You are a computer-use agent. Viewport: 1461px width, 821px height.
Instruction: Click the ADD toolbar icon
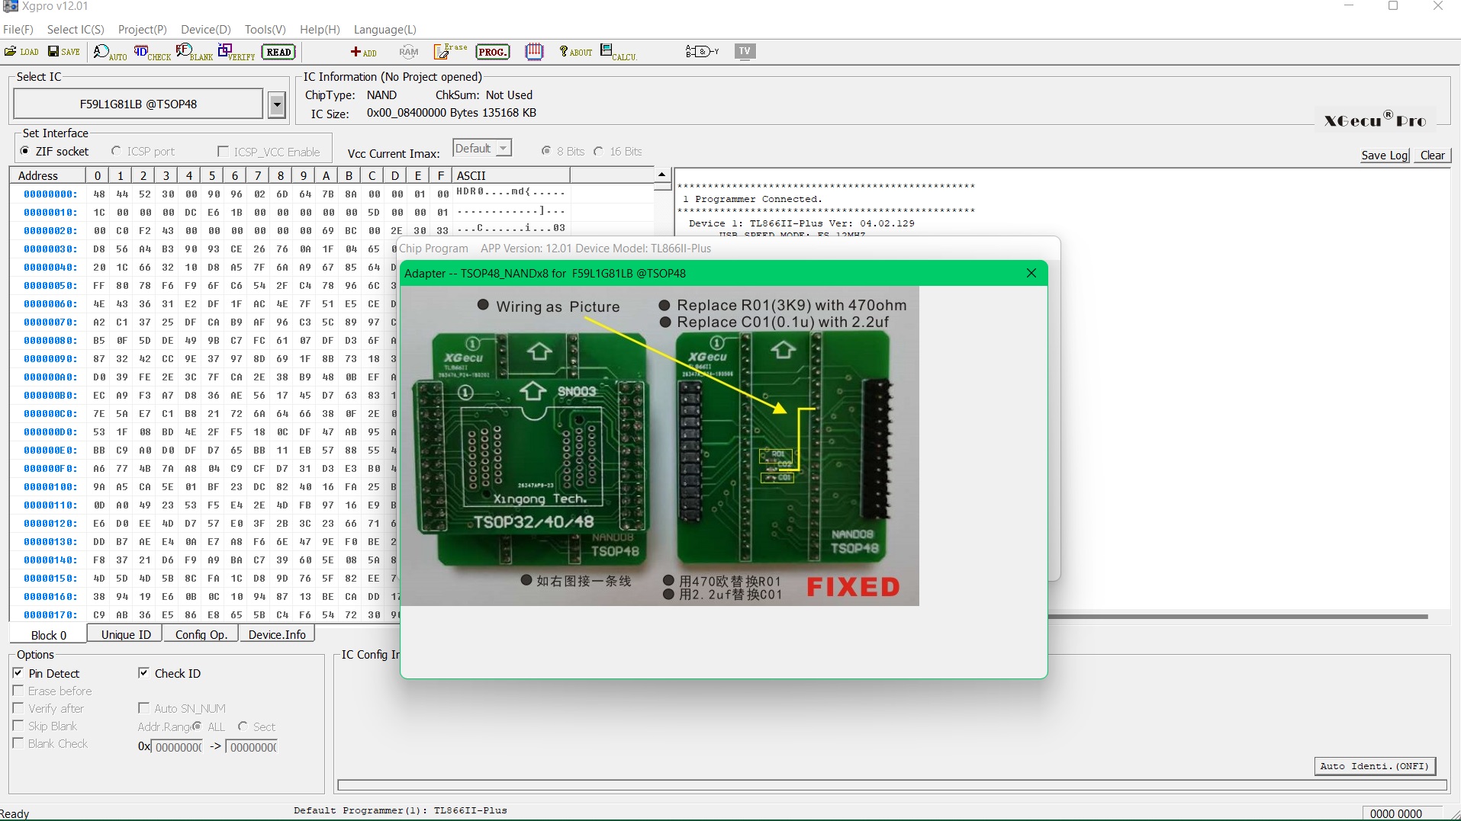click(x=363, y=52)
